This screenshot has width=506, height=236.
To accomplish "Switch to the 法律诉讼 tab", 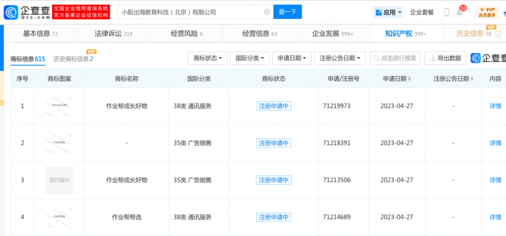I will pos(113,33).
